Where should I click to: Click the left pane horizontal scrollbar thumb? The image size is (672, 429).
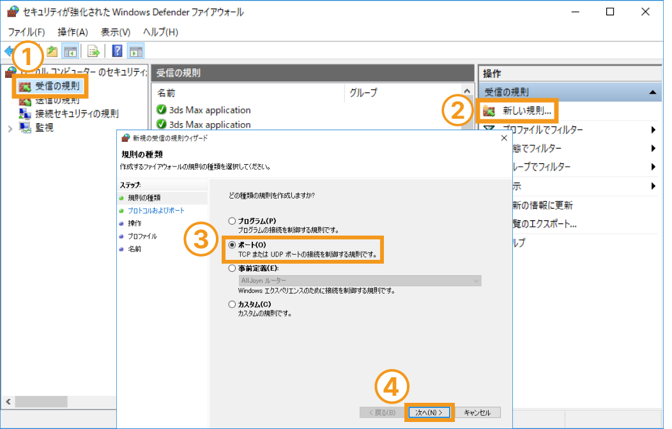click(41, 402)
